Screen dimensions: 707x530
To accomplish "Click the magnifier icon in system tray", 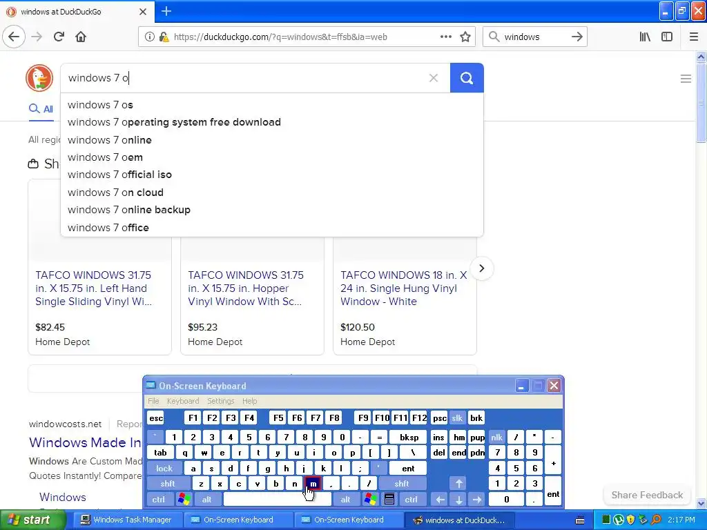I will click(x=656, y=520).
